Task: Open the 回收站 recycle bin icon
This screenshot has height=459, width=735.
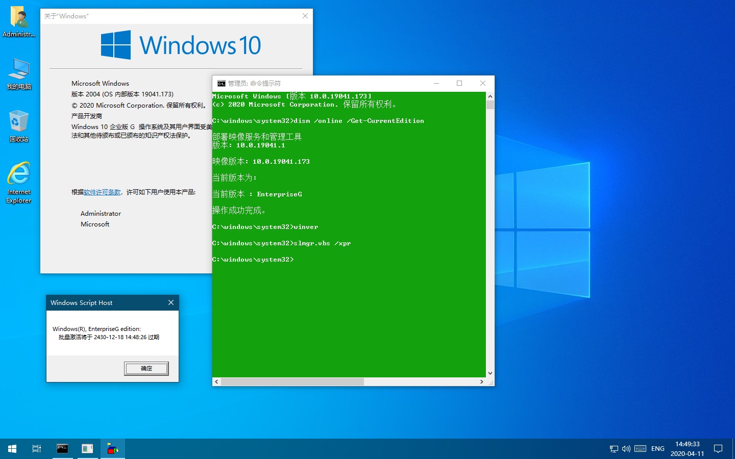Action: [x=19, y=126]
